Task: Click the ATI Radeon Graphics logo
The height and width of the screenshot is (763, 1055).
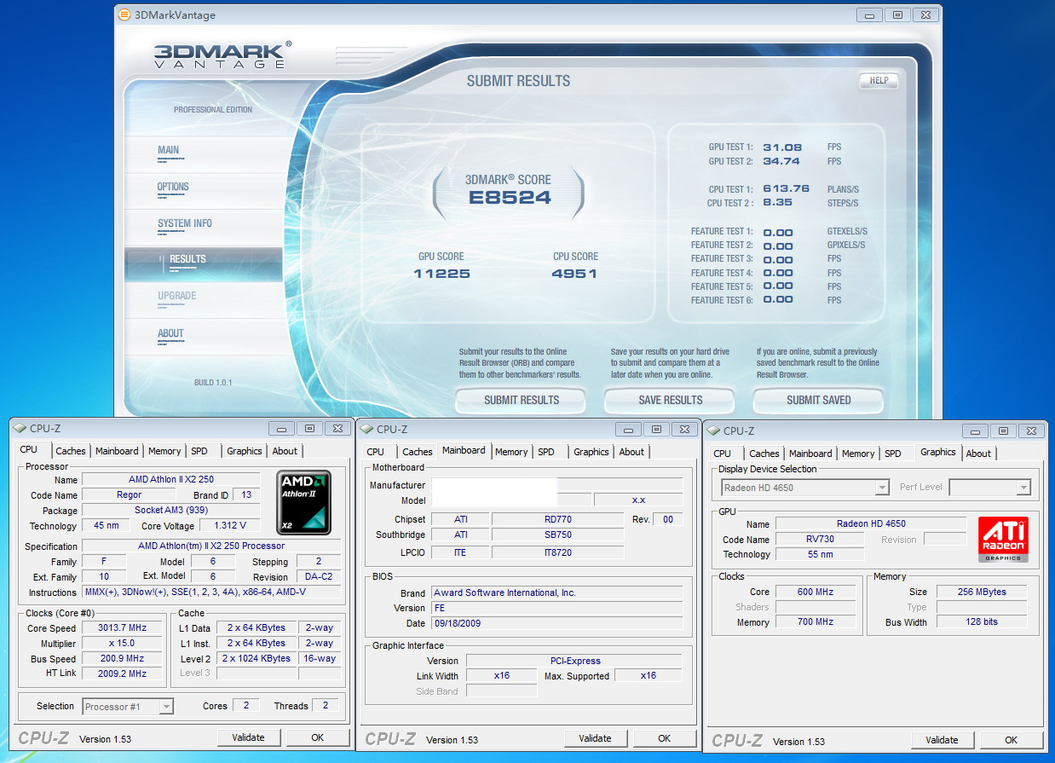Action: [1004, 539]
